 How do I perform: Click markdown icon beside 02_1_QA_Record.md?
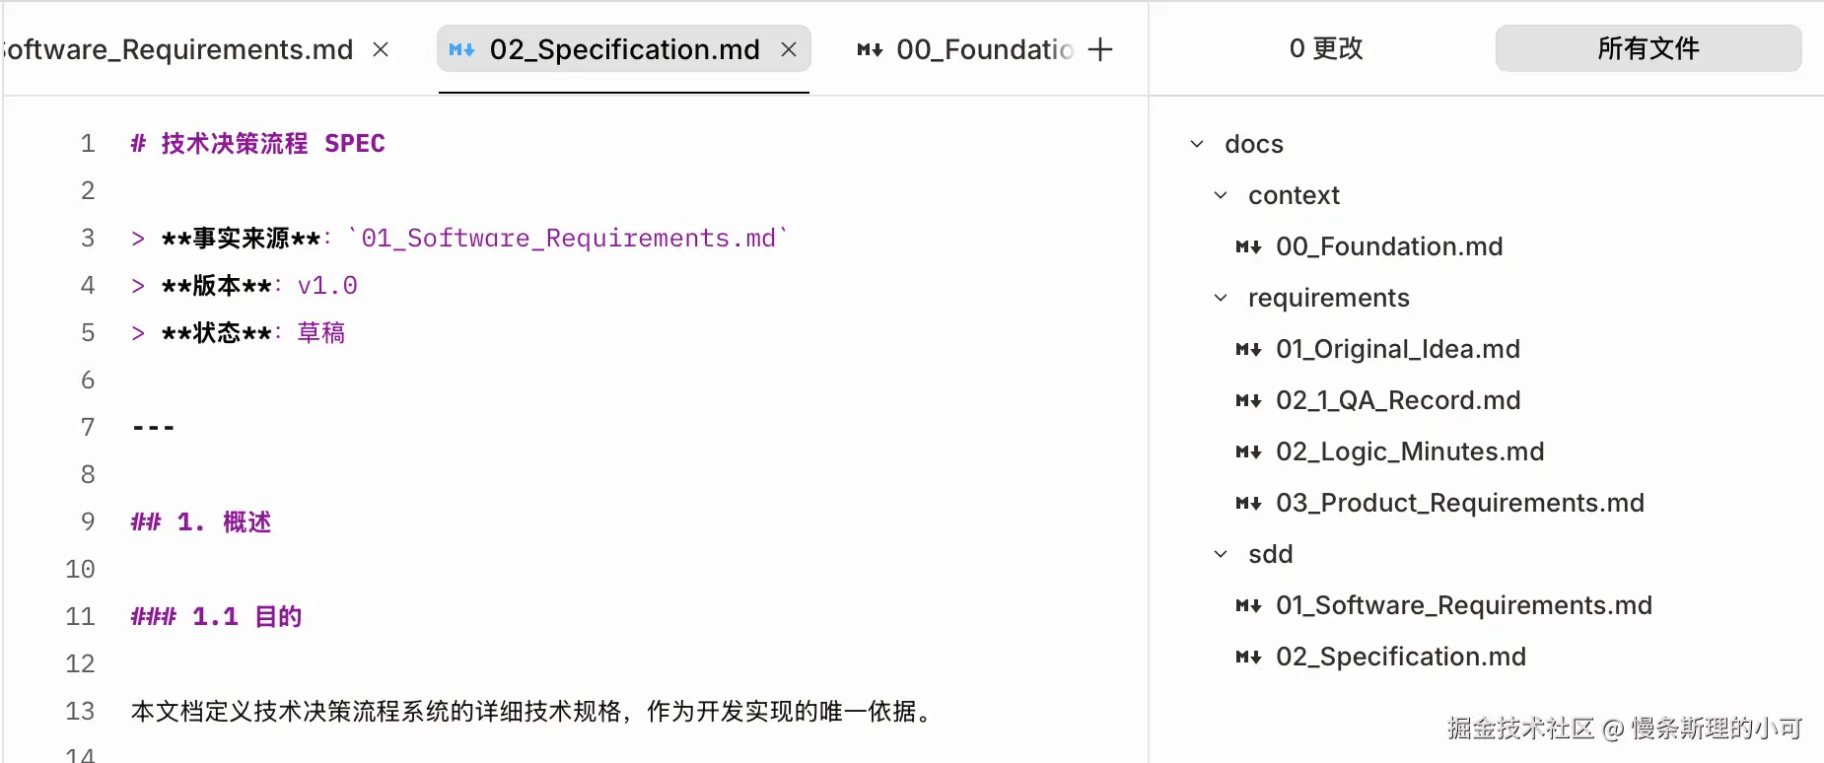[1248, 400]
